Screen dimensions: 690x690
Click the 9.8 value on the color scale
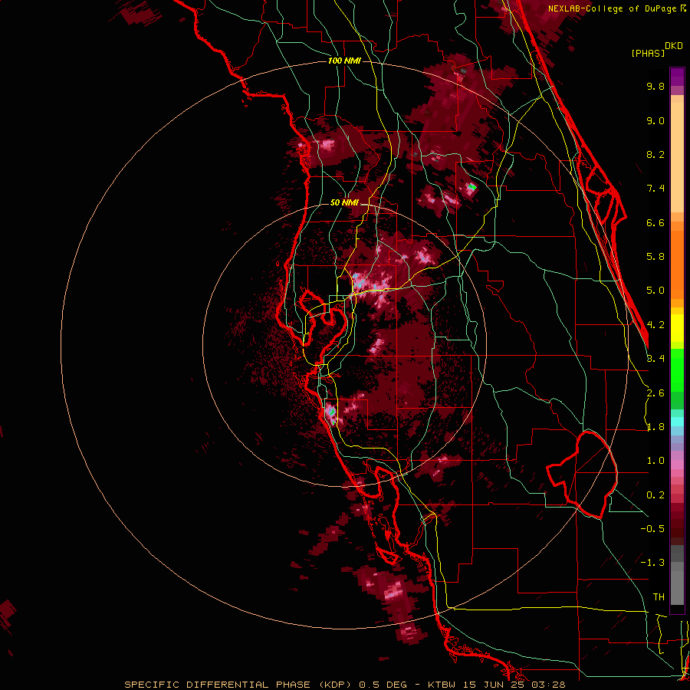pos(655,86)
